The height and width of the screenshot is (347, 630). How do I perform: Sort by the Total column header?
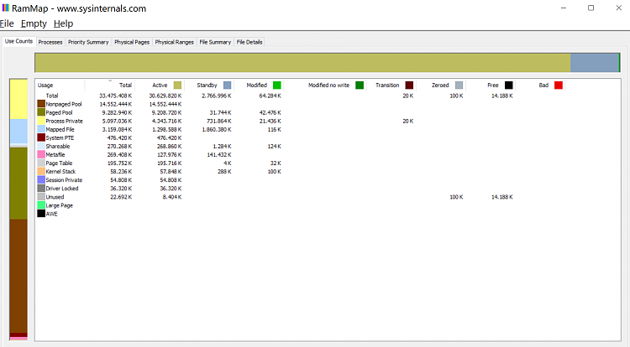[125, 85]
